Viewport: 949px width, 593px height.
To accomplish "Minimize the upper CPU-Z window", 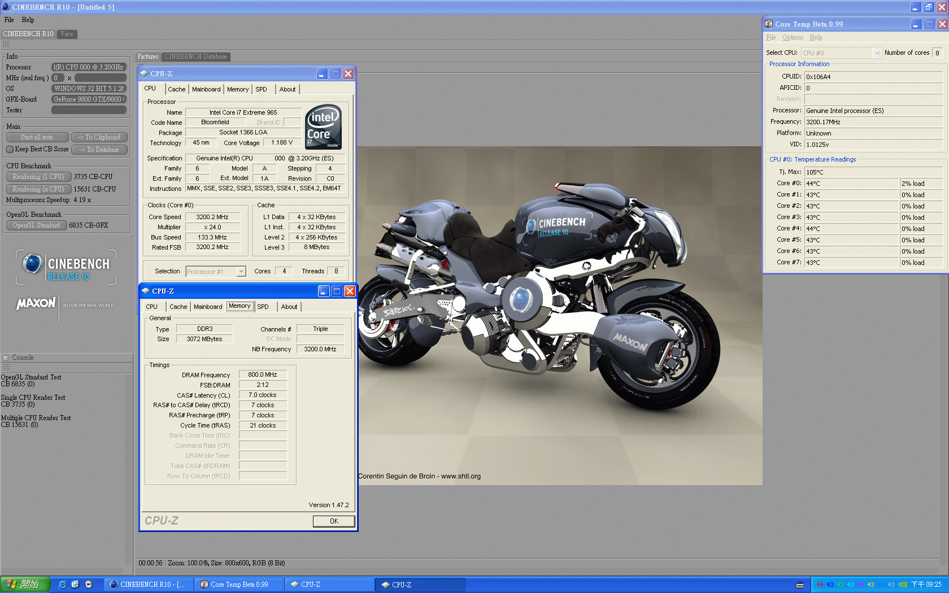I will point(321,74).
